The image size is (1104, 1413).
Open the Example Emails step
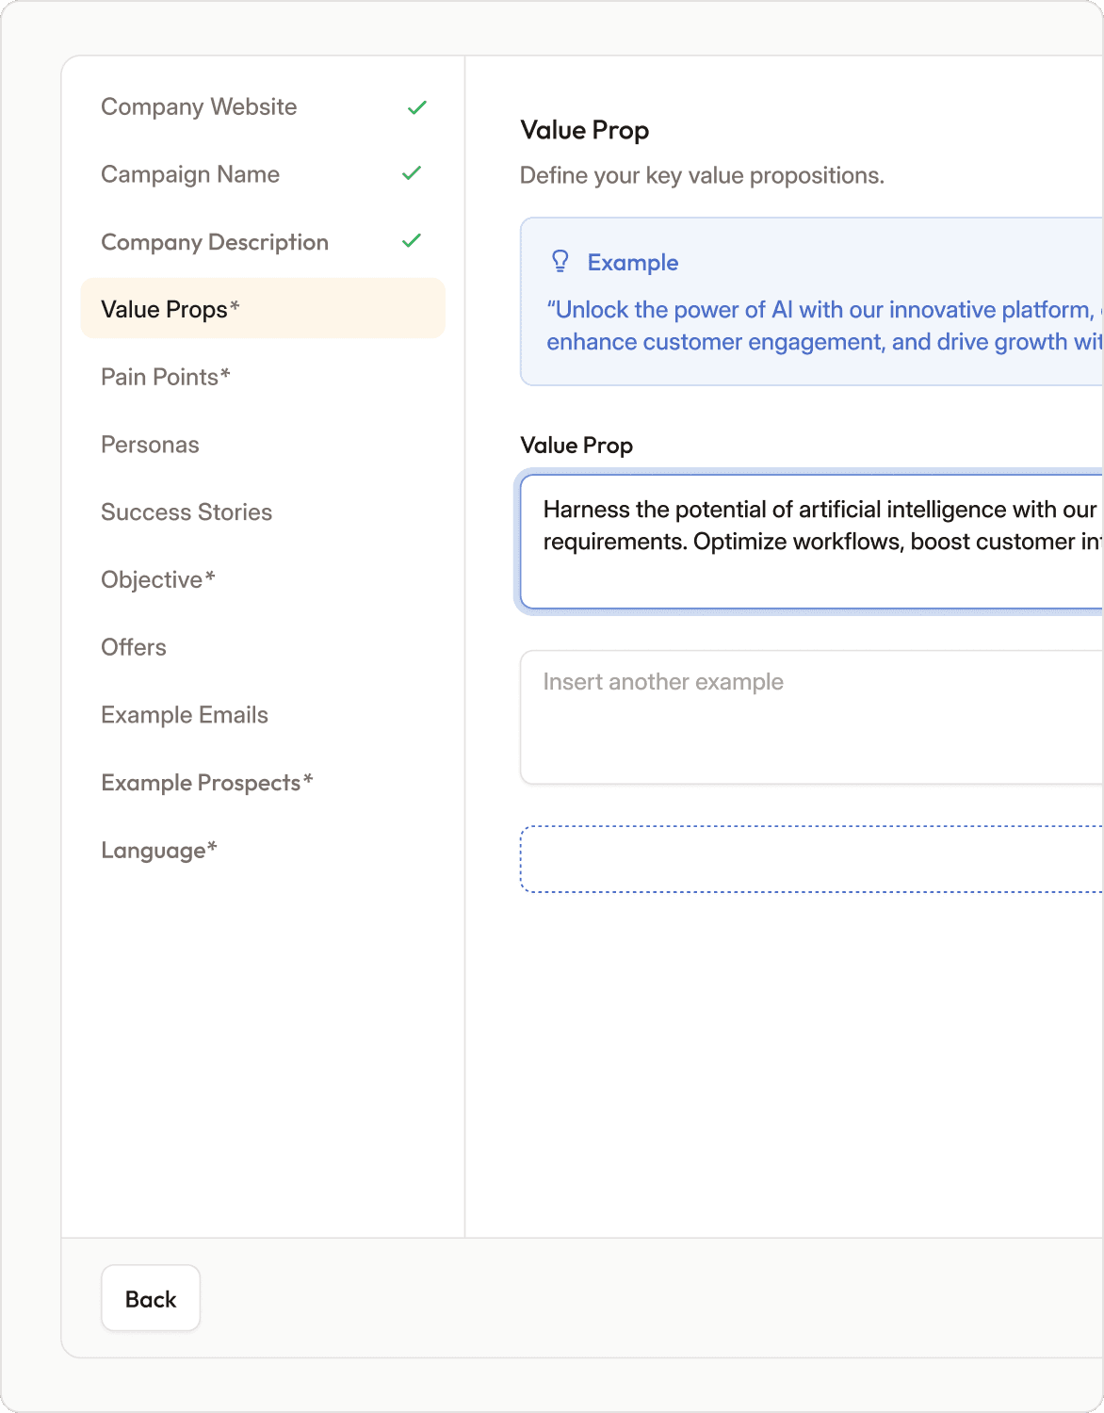point(263,715)
